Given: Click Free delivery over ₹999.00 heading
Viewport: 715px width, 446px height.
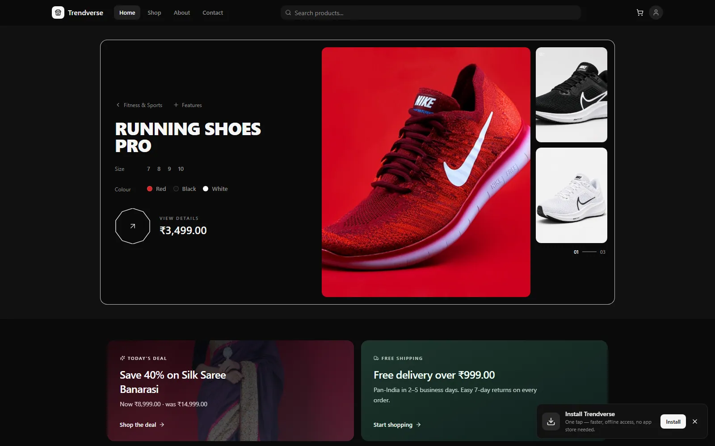Looking at the screenshot, I should click(x=434, y=375).
